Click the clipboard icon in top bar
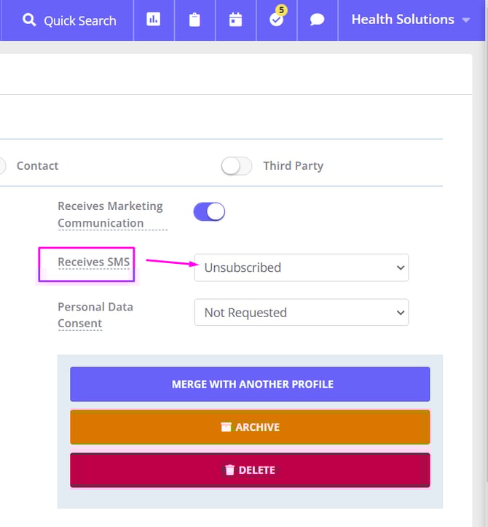This screenshot has width=488, height=527. point(194,20)
